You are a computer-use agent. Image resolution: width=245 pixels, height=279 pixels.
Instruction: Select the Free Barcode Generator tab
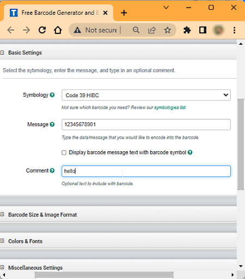(59, 13)
